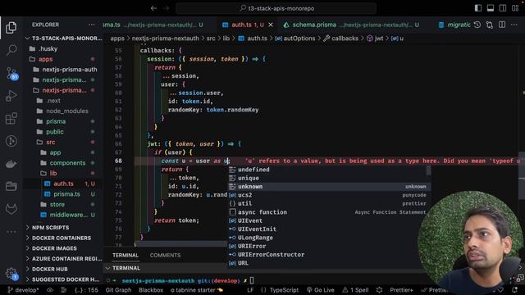Click suggestion list scrollbar thumb
Viewport: 525px width, 295px height.
pos(428,170)
